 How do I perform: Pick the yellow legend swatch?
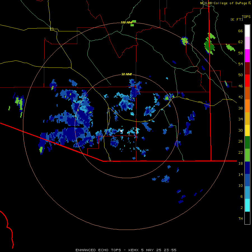pyautogui.click(x=247, y=130)
